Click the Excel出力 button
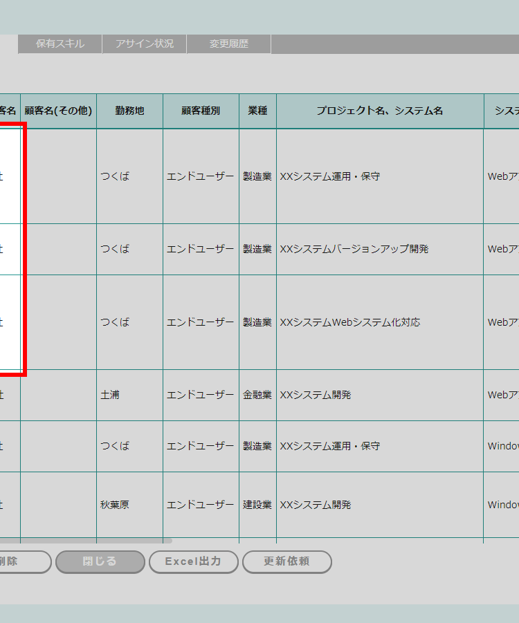Screen dimensions: 519x623 [x=194, y=561]
